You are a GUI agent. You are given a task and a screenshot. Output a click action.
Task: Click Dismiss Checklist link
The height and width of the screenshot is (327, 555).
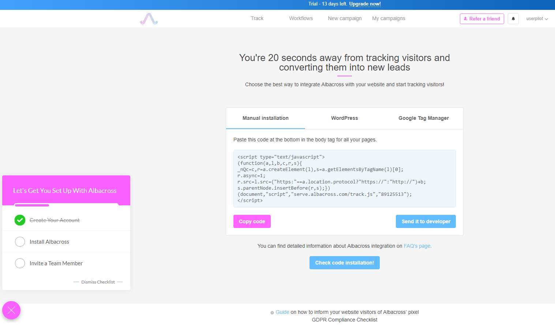pos(98,282)
